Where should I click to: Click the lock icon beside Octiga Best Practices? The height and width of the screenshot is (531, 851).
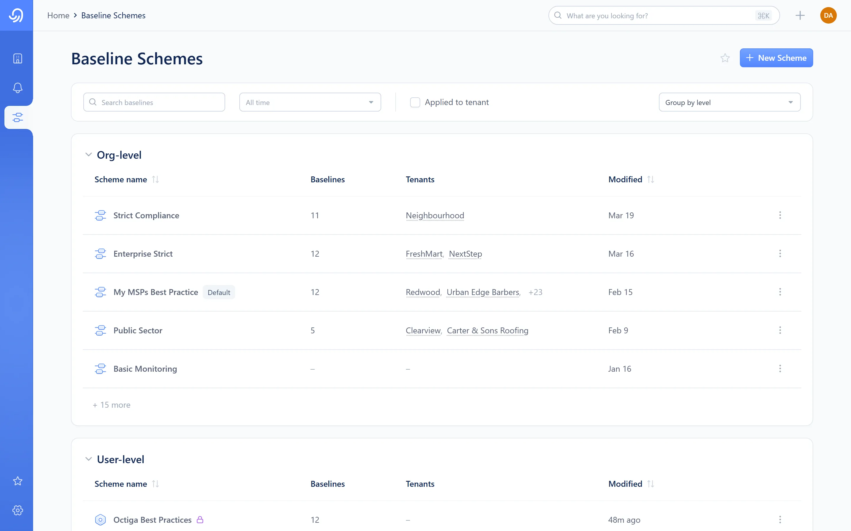pyautogui.click(x=200, y=519)
